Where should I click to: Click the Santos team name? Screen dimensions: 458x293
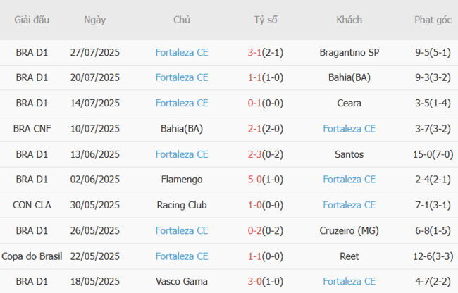click(349, 154)
